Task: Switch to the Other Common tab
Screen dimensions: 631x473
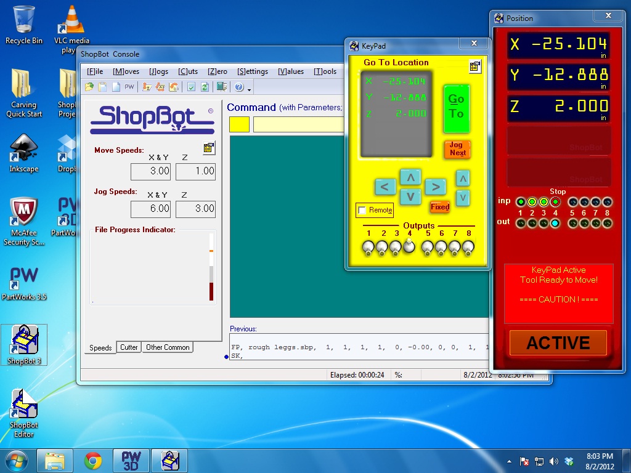Action: (x=168, y=347)
